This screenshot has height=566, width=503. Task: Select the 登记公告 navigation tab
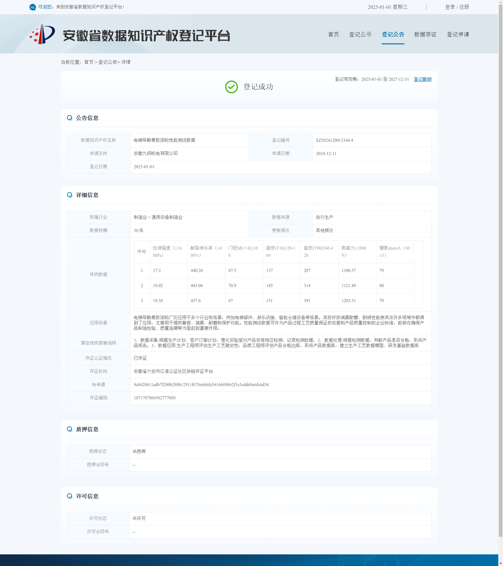[393, 34]
